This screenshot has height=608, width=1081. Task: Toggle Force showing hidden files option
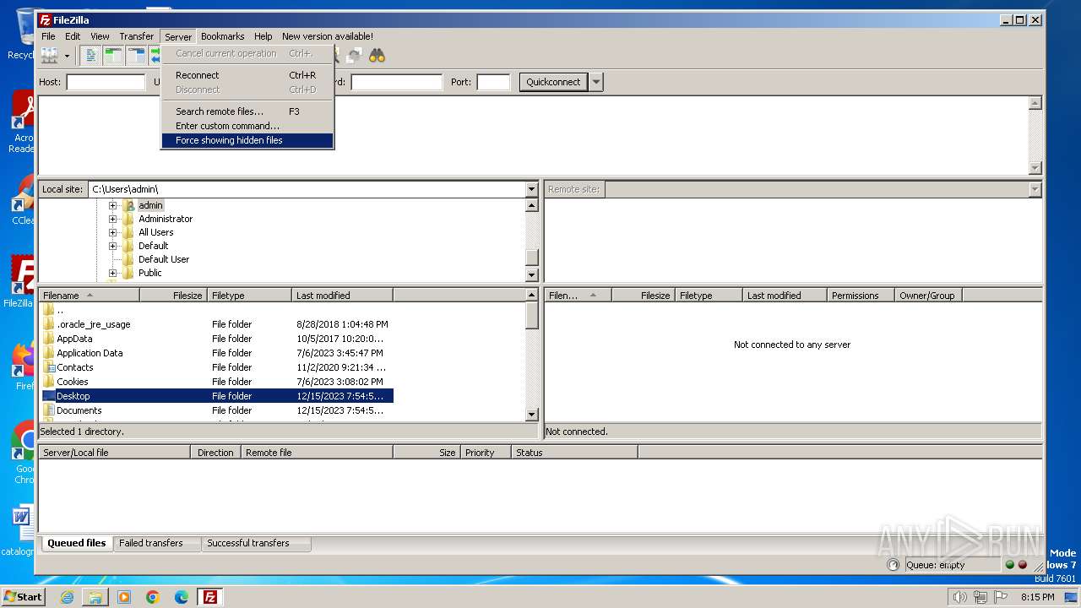247,140
